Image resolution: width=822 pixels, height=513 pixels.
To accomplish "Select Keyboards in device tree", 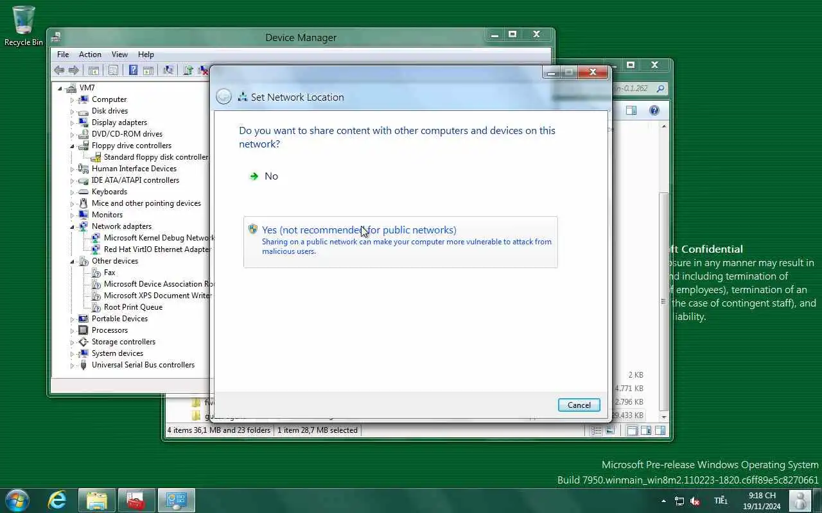I will (109, 192).
